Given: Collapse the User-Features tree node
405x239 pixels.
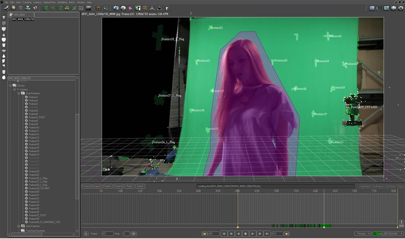Looking at the screenshot, I should click(19, 93).
